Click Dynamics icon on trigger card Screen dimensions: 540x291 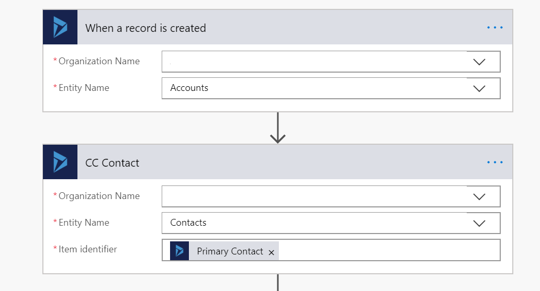tap(60, 27)
